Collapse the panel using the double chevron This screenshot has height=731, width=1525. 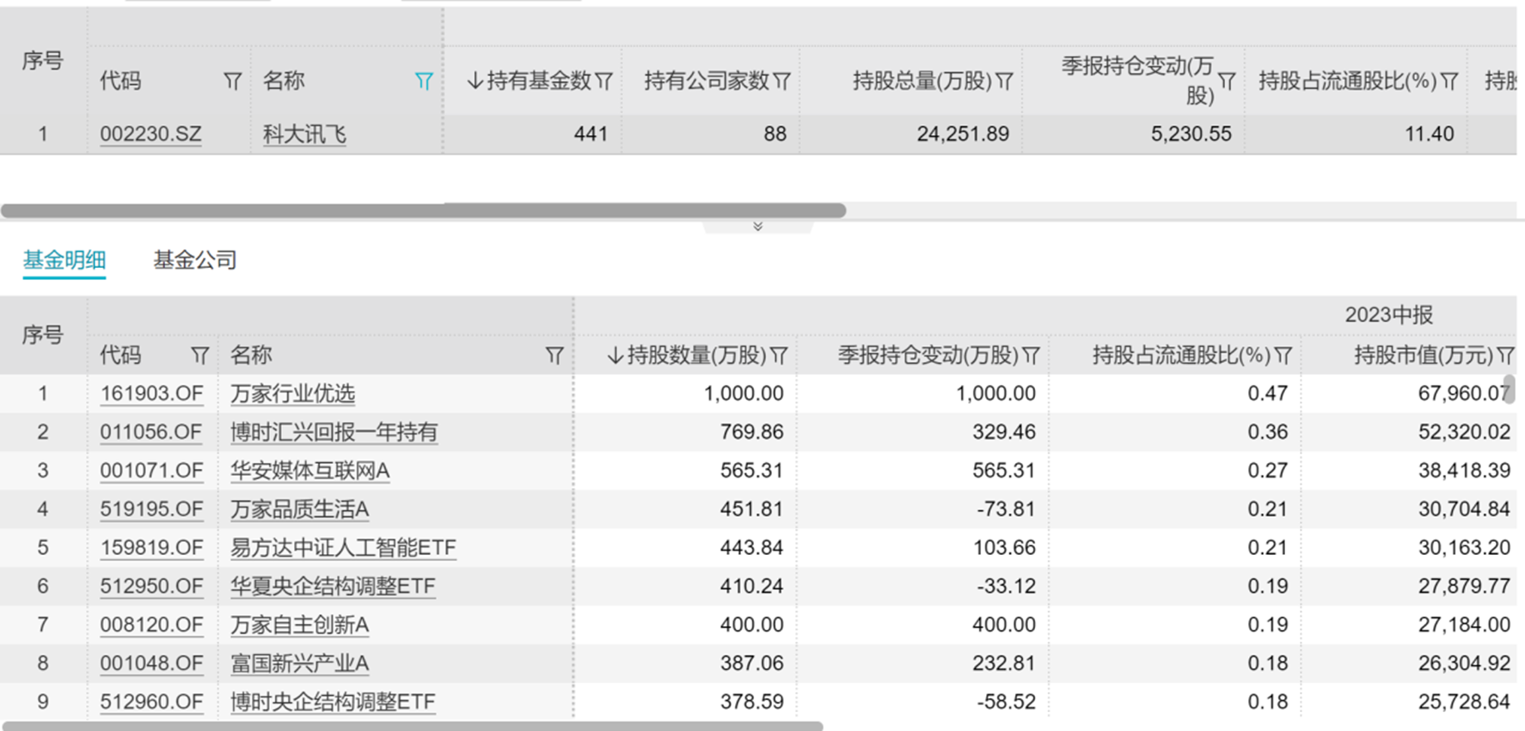click(757, 227)
